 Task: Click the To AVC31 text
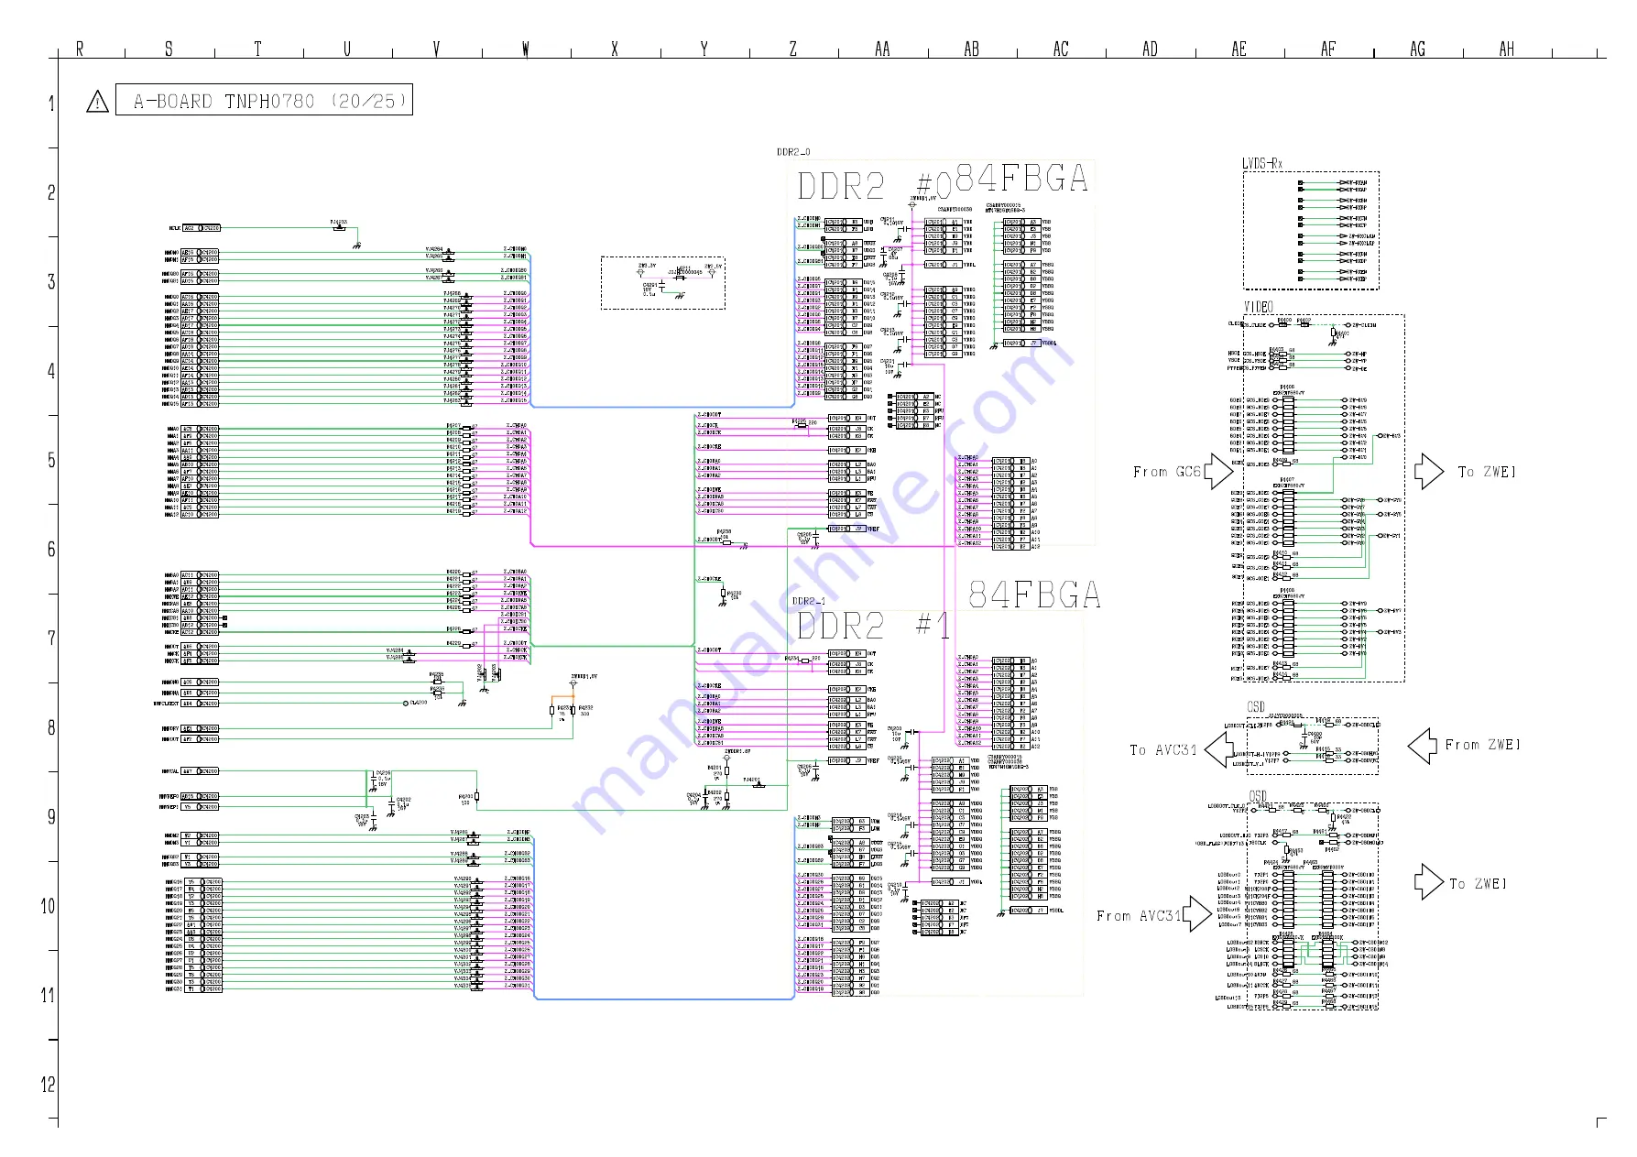tap(1163, 749)
